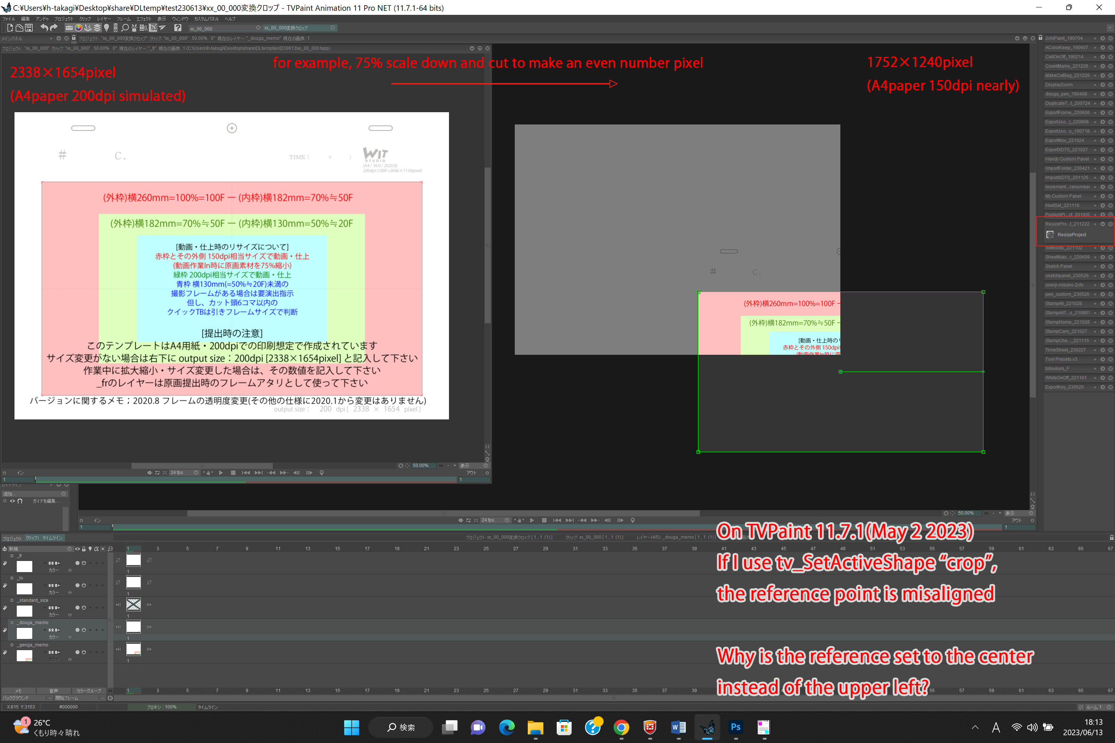Open Photoshop from the taskbar
Screen dimensions: 1115x743
tap(736, 727)
